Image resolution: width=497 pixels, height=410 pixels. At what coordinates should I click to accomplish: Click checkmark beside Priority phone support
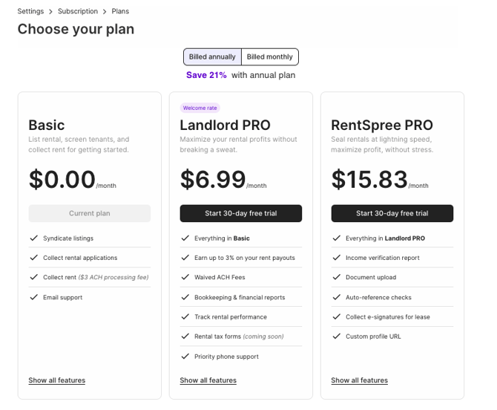[x=185, y=357]
